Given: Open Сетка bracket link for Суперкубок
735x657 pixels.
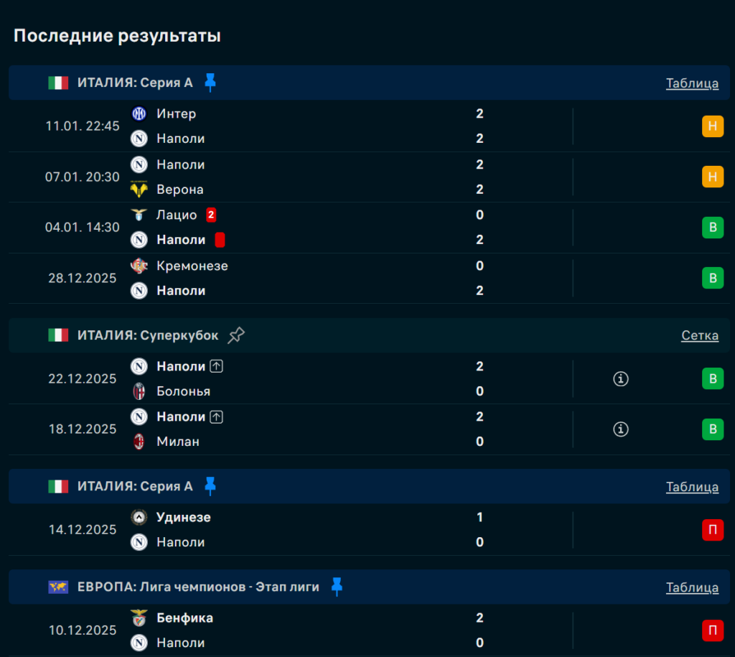Looking at the screenshot, I should (x=699, y=335).
